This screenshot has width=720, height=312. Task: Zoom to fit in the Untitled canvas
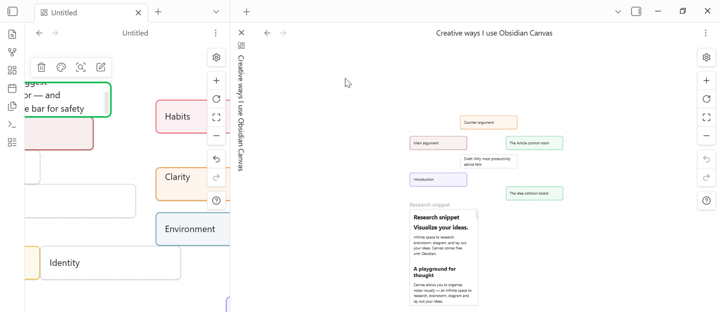(216, 117)
